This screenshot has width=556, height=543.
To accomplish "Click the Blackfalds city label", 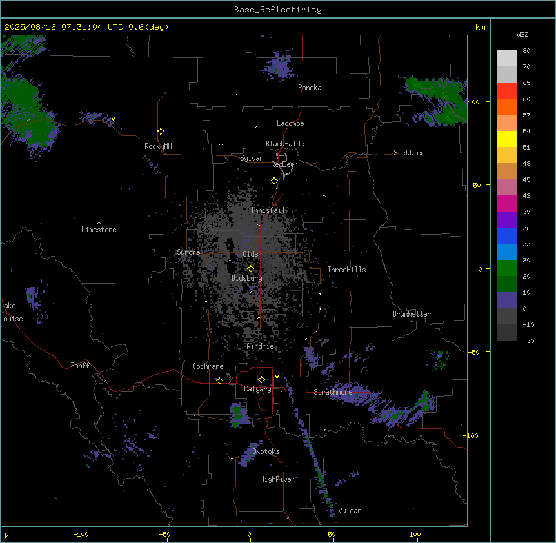I will [284, 144].
